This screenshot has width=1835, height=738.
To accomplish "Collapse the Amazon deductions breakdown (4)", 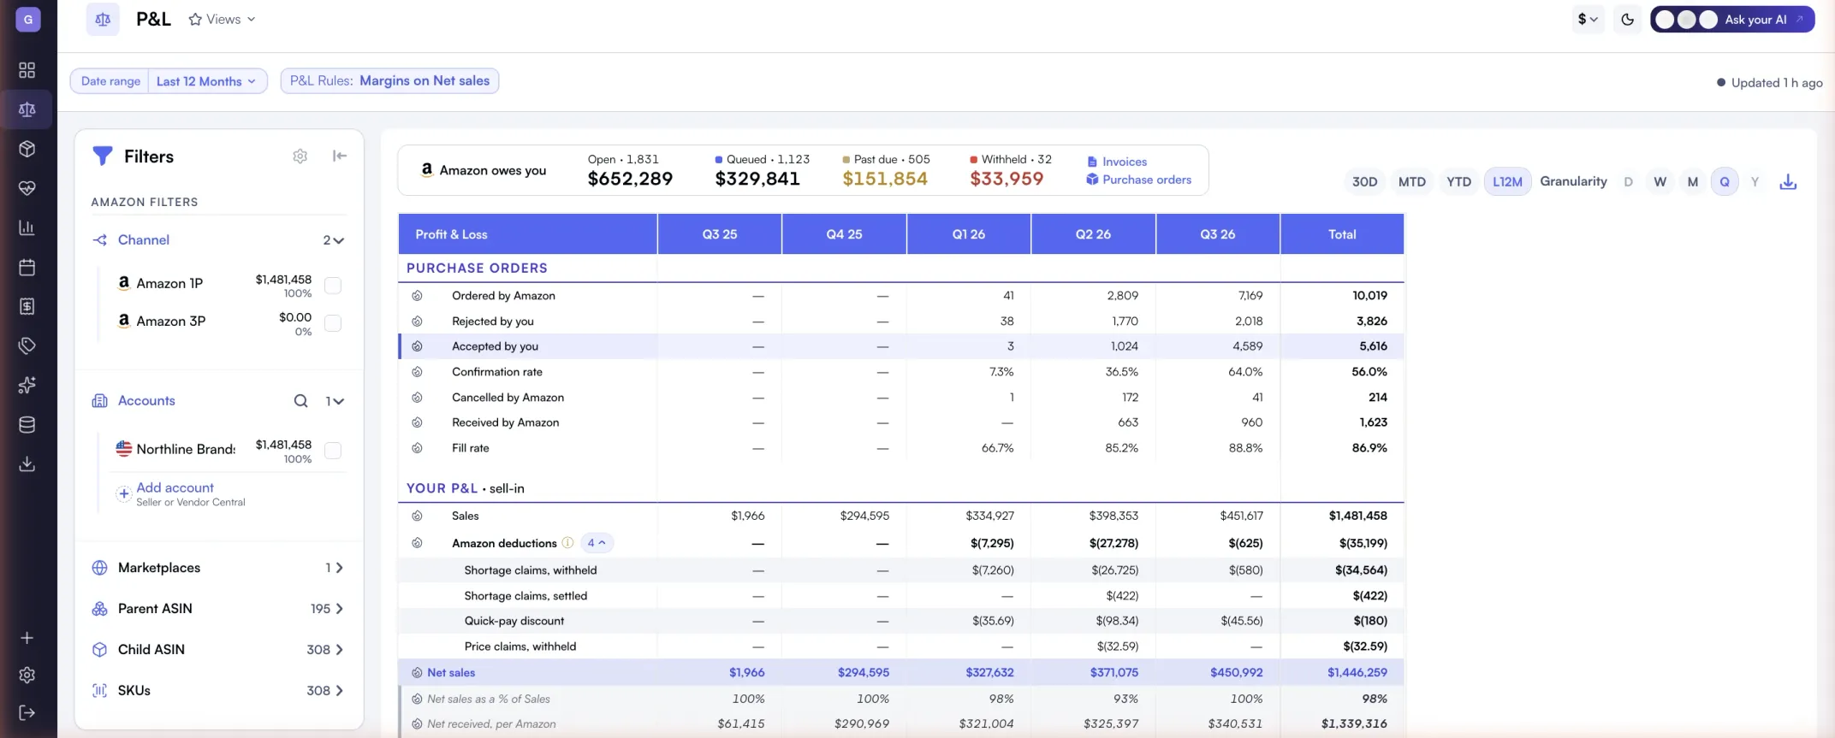I will coord(597,543).
